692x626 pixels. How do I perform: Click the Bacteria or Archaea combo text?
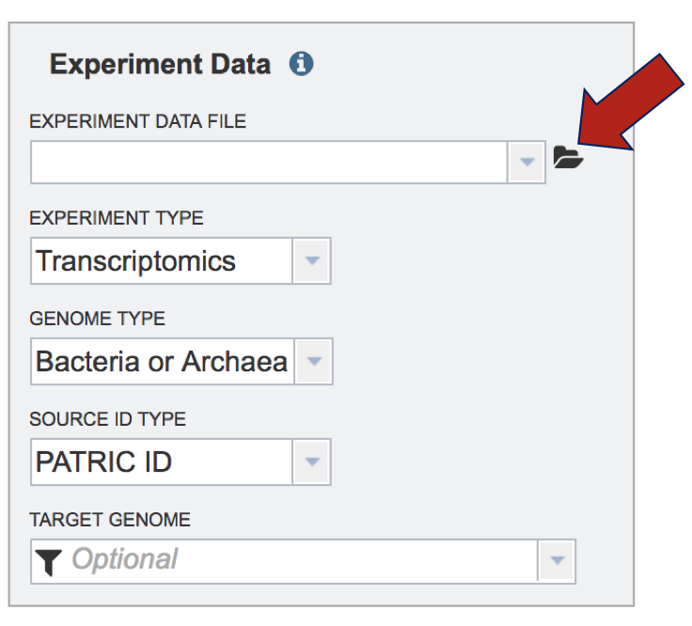pos(162,362)
